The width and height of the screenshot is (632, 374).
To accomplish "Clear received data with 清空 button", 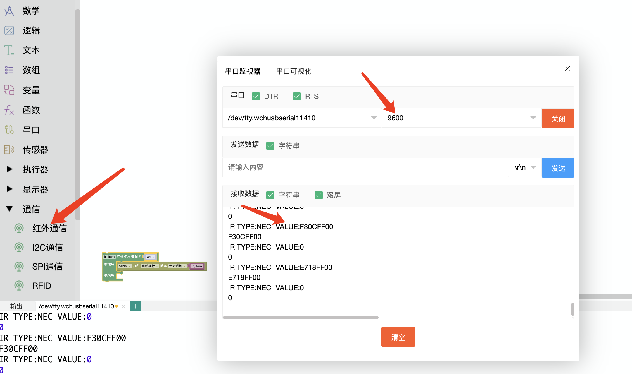I will coord(398,337).
